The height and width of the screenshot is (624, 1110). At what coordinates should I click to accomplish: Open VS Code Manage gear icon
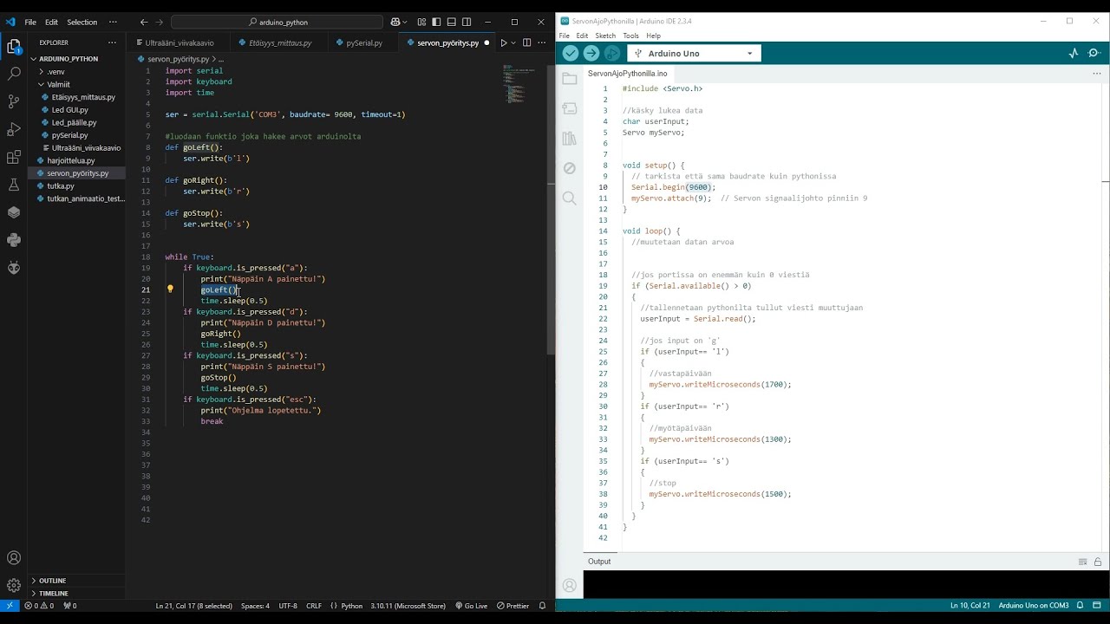14,586
